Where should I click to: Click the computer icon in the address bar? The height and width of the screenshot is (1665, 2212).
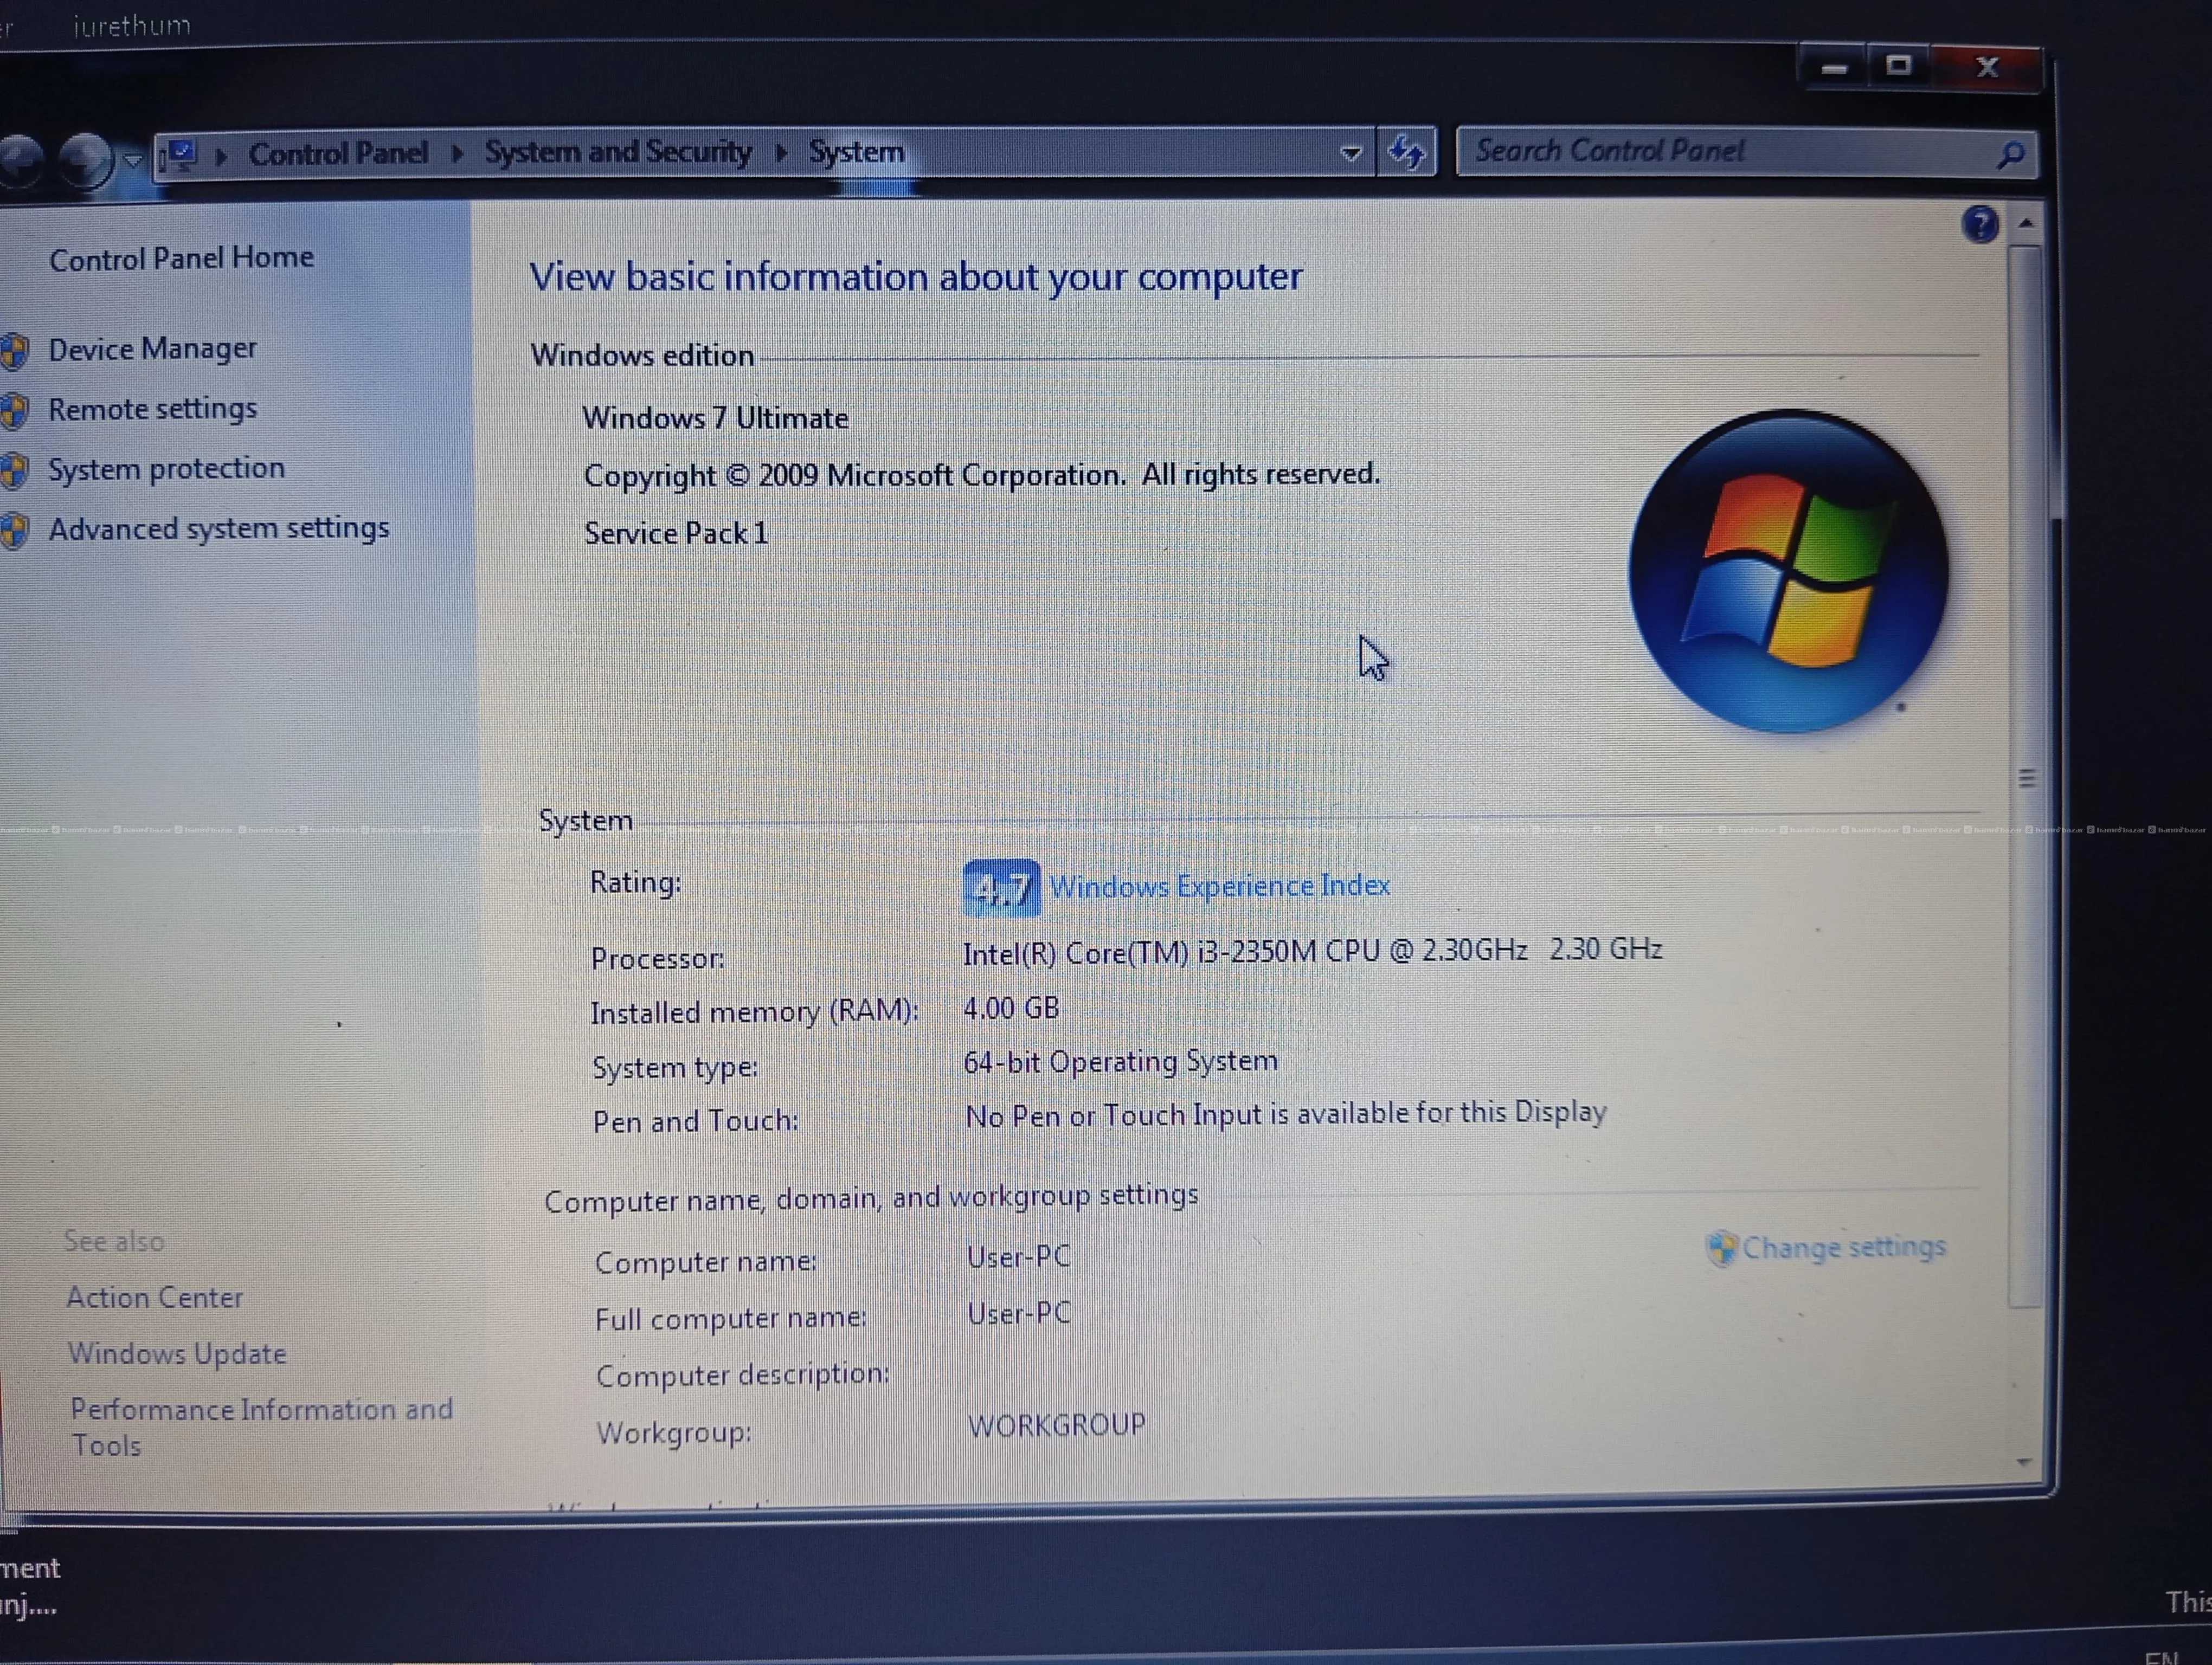tap(180, 155)
